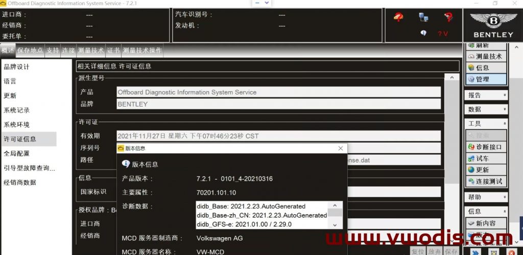
Task: Click the red ?V voltage indicator
Action: click(x=443, y=34)
